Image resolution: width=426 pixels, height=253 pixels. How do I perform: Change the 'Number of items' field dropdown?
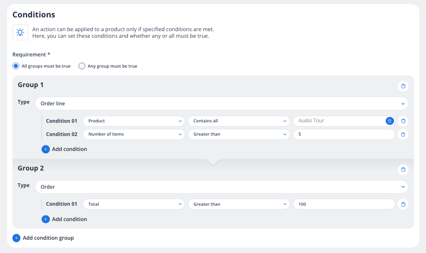pyautogui.click(x=133, y=134)
